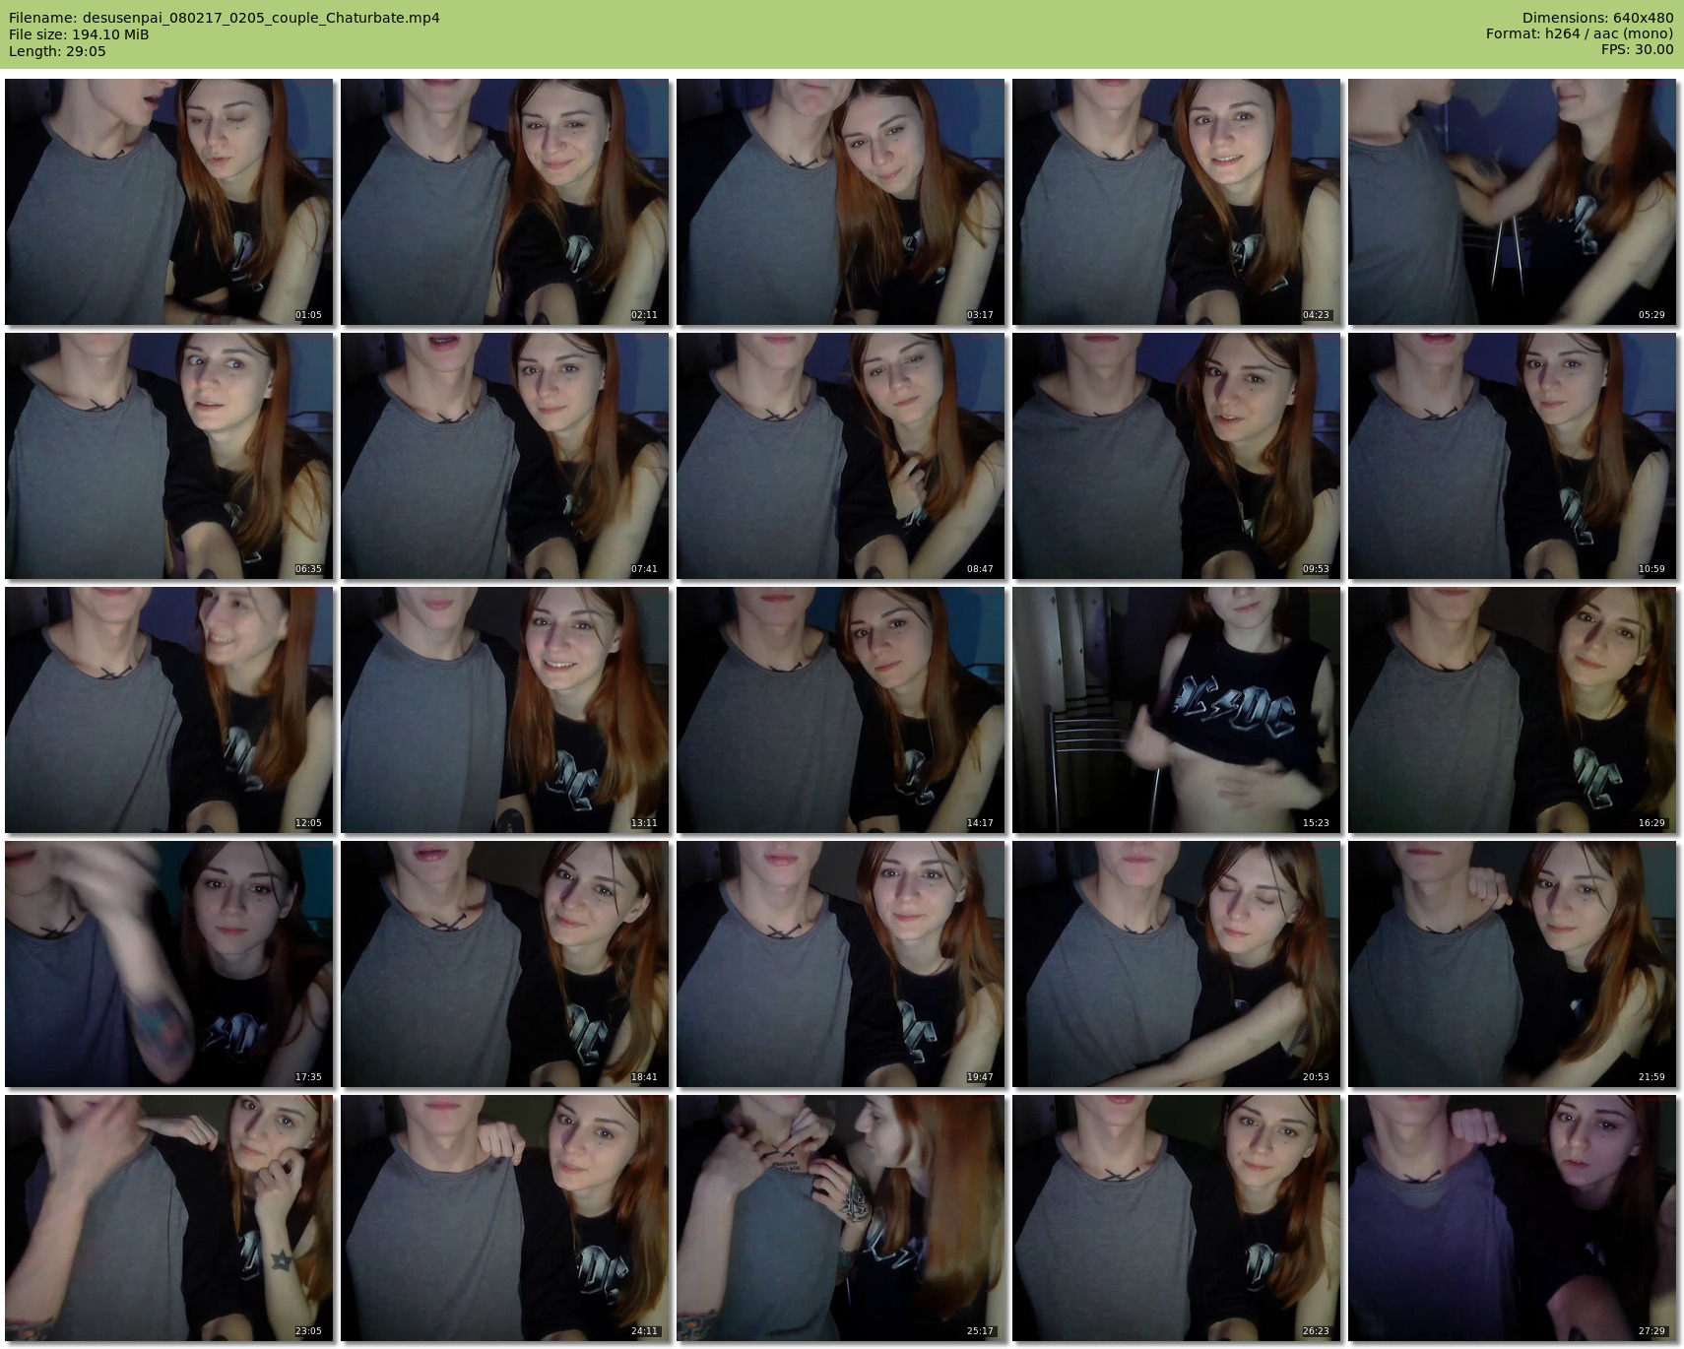Click the thumbnail timestamped 01:05
1684x1349 pixels.
tap(169, 202)
